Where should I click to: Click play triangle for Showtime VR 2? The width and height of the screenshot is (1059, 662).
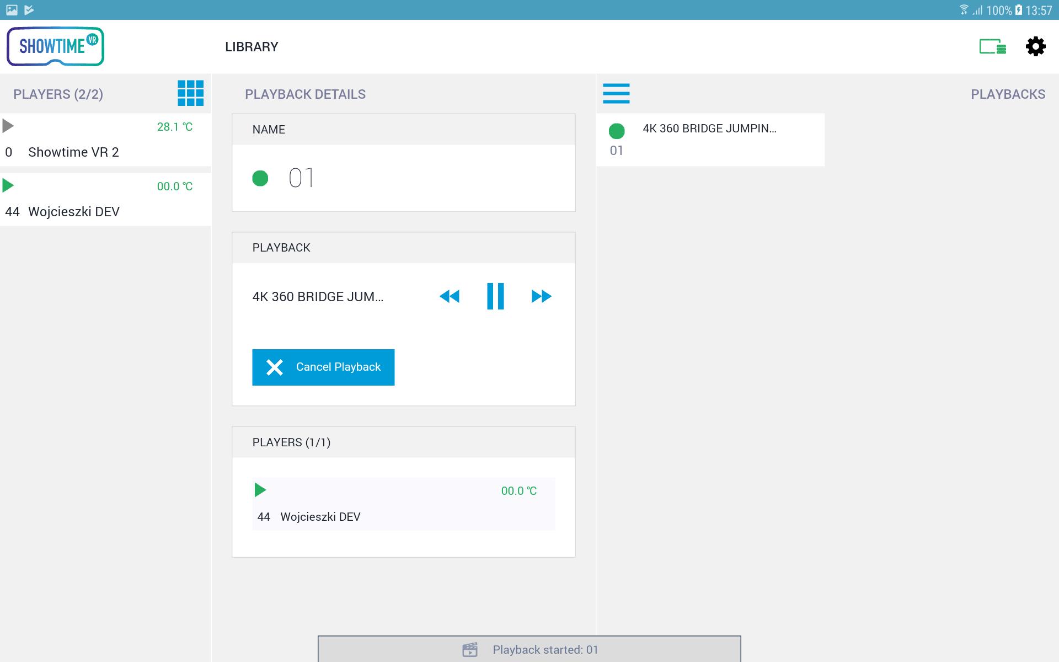pyautogui.click(x=8, y=126)
